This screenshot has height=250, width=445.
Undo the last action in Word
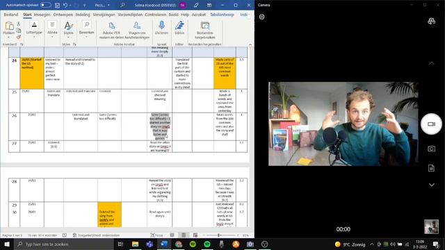coord(65,5)
